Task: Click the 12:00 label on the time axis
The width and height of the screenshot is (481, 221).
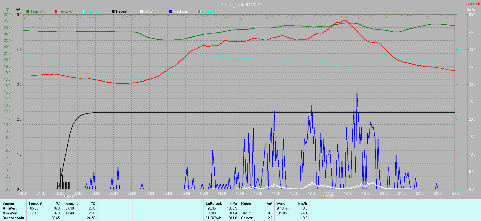Action: 240,194
